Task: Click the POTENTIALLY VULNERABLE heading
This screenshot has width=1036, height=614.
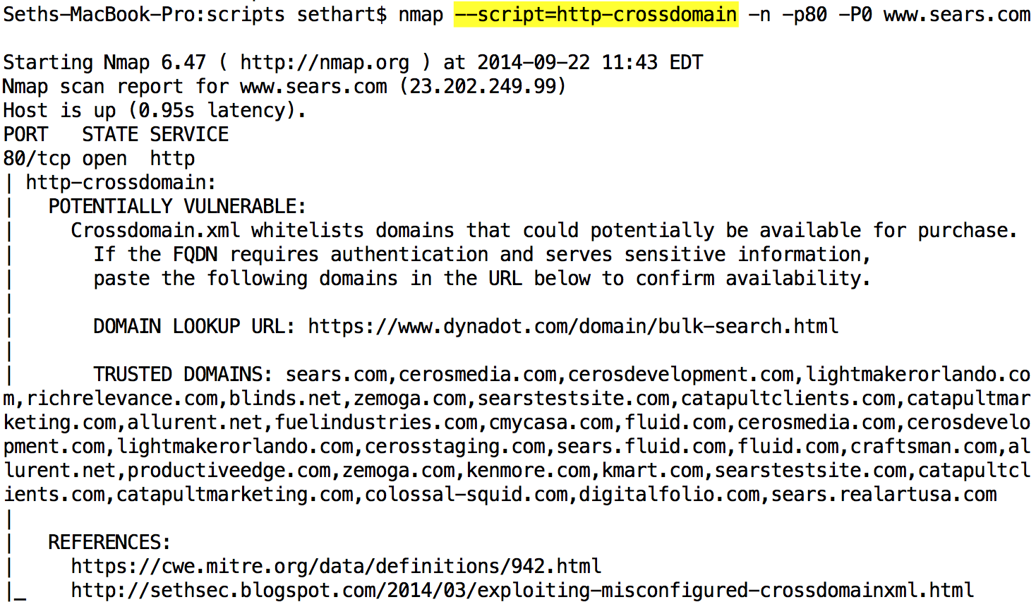Action: coord(177,207)
